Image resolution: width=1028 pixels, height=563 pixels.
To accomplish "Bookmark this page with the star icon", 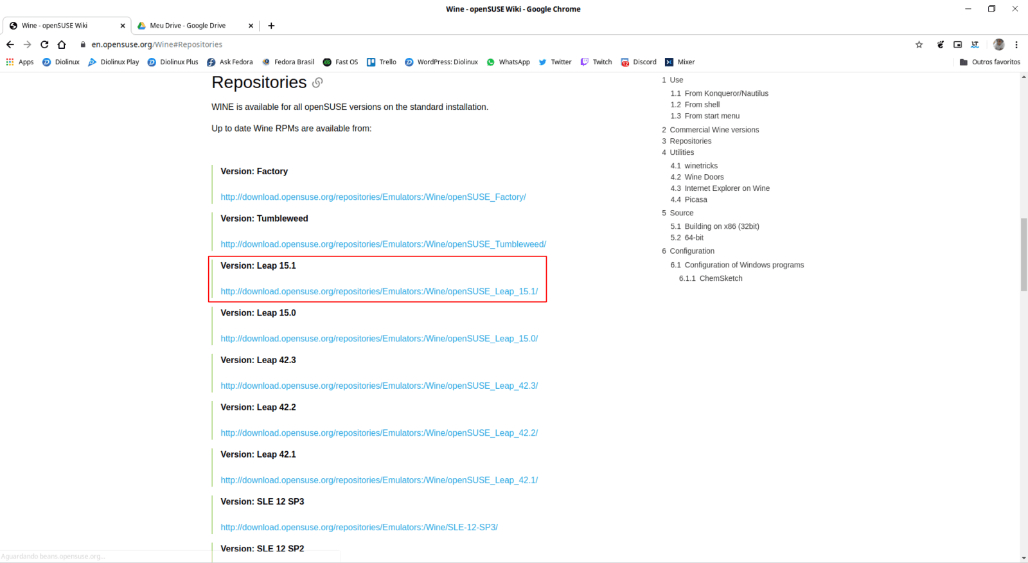I will [x=919, y=44].
